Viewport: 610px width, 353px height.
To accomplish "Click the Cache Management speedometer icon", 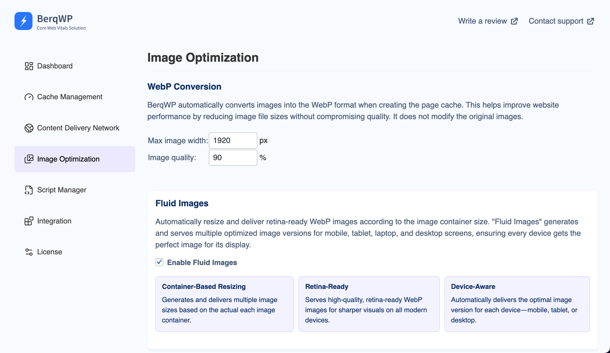I will pyautogui.click(x=29, y=97).
